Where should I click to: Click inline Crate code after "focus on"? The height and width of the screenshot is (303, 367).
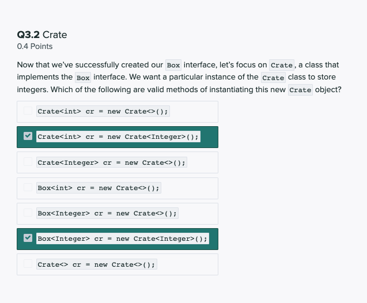click(282, 65)
